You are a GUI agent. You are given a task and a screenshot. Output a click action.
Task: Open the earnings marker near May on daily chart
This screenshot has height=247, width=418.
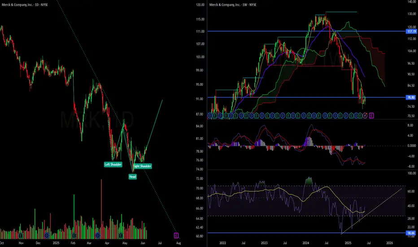click(x=121, y=235)
